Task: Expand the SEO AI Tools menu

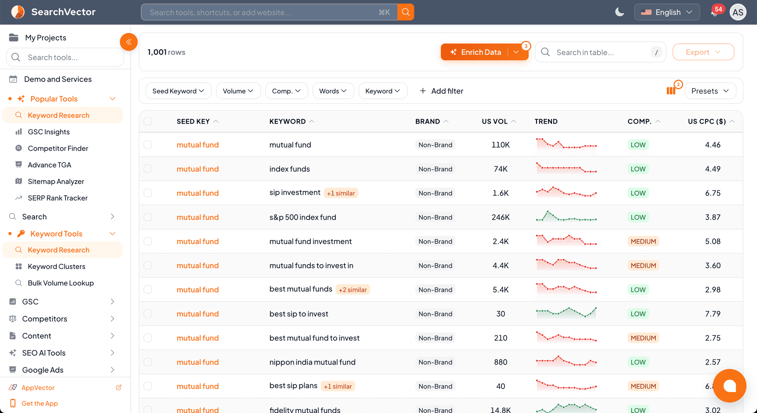Action: point(63,353)
